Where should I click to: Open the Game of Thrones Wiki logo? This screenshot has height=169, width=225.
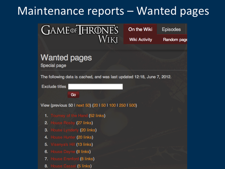coord(80,34)
